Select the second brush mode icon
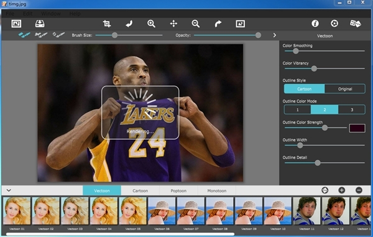This screenshot has width=373, height=237. (x=41, y=35)
